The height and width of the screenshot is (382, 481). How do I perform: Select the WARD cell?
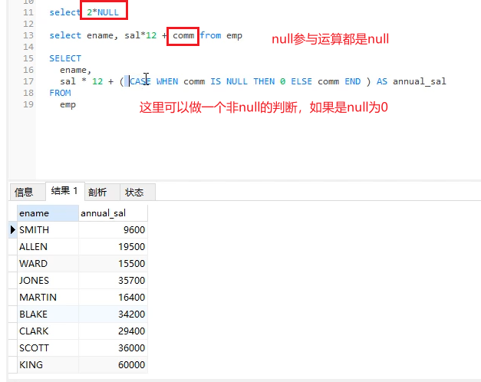click(48, 264)
